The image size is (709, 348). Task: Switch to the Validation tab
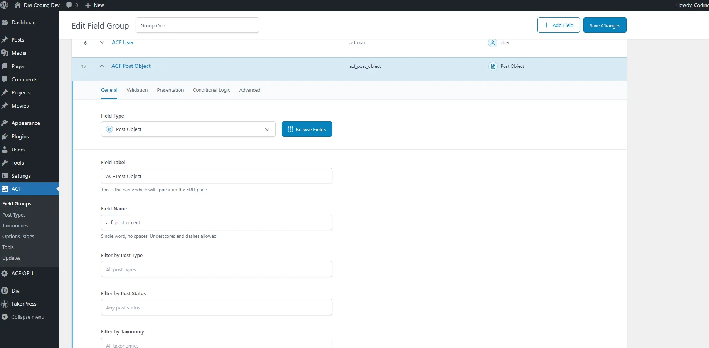point(137,90)
